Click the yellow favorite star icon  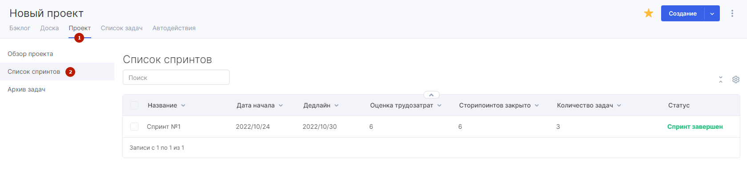649,13
